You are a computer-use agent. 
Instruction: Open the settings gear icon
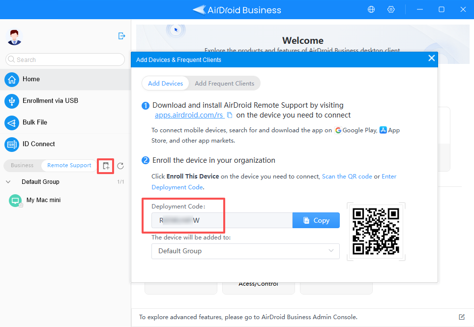click(391, 9)
